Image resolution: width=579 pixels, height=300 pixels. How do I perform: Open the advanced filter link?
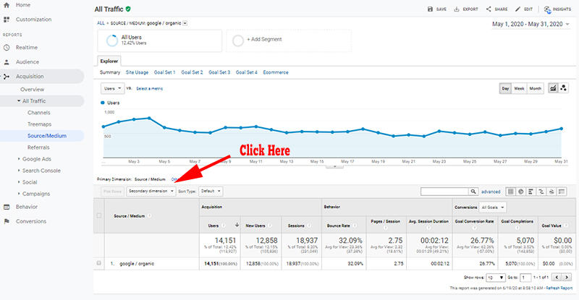(491, 192)
